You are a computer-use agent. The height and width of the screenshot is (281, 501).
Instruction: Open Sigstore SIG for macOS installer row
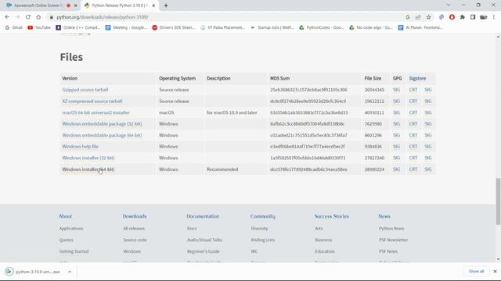pyautogui.click(x=428, y=112)
